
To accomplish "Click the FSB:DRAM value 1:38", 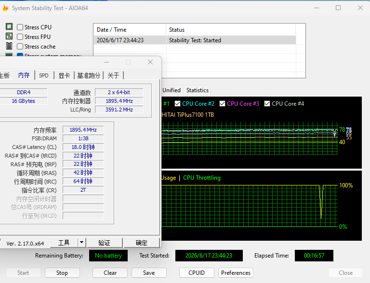I will pos(83,138).
